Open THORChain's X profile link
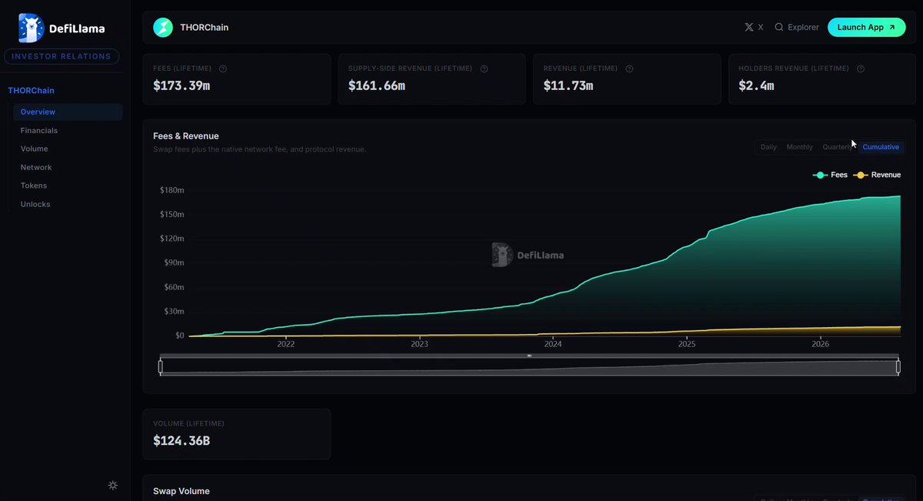The height and width of the screenshot is (501, 923). [754, 28]
